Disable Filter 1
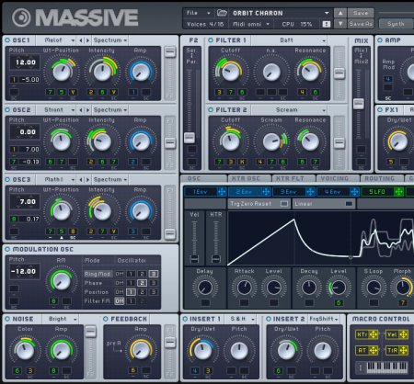This screenshot has width=414, height=384. coord(211,40)
